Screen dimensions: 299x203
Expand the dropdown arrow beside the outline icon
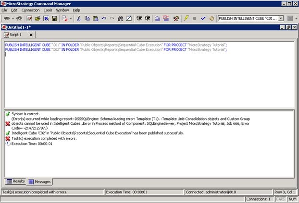pyautogui.click(x=71, y=18)
